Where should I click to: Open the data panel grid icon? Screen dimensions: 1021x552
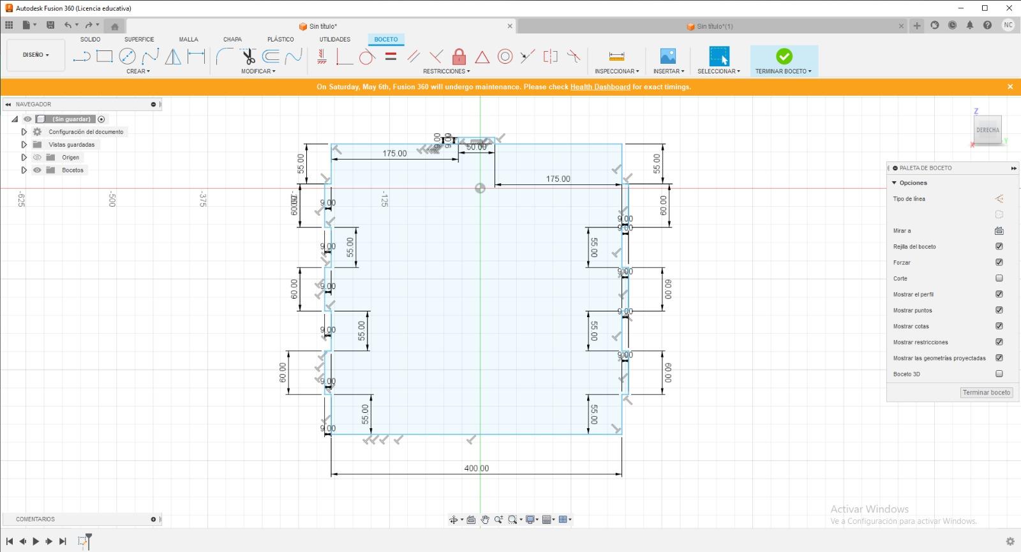tap(9, 26)
